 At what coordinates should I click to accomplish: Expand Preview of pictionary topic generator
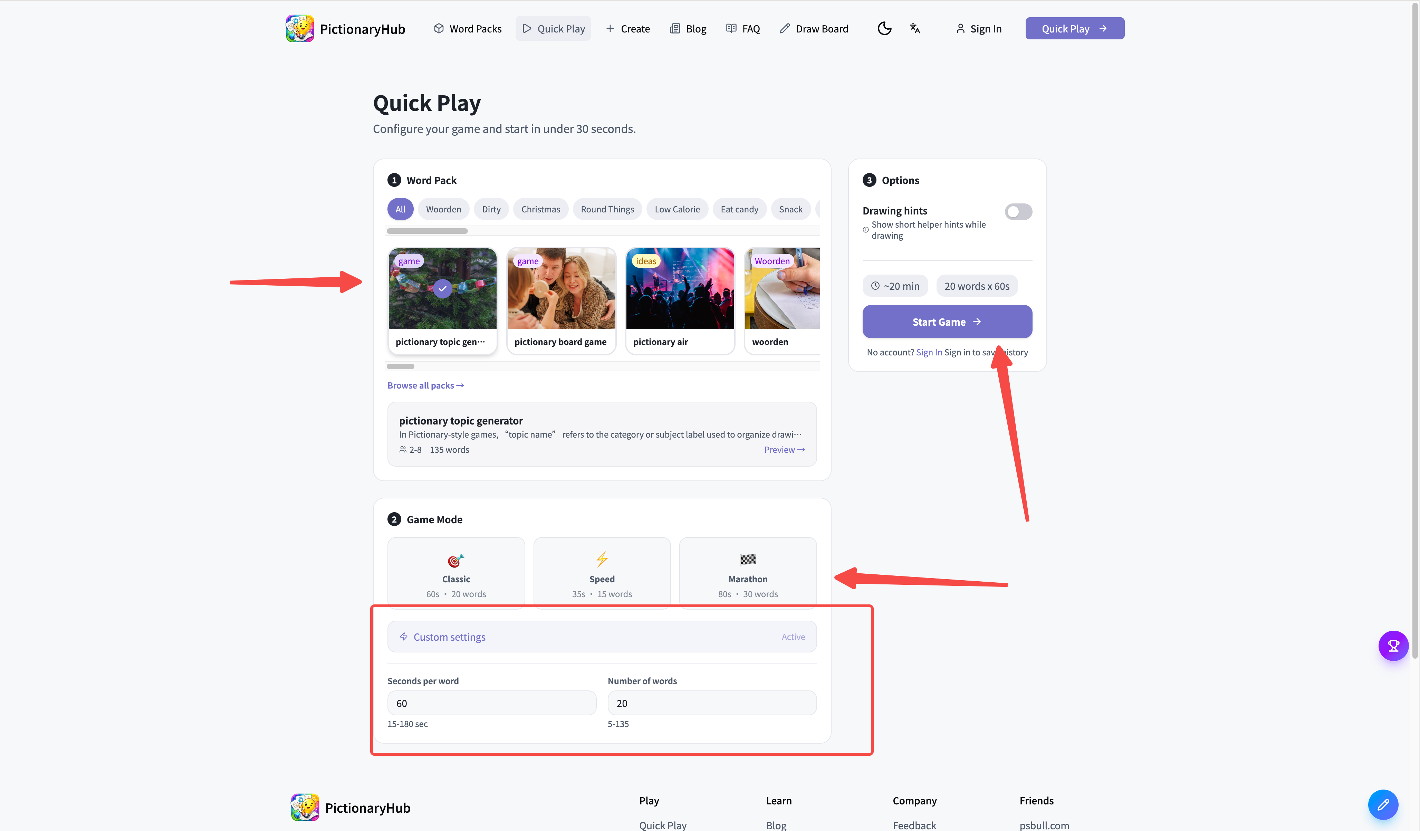tap(784, 449)
